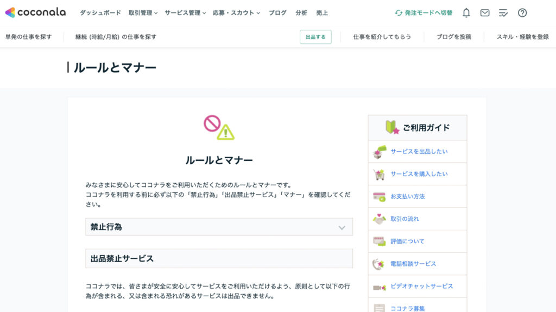Click 仕事を紹介してもらう link
This screenshot has height=312, width=556.
382,37
